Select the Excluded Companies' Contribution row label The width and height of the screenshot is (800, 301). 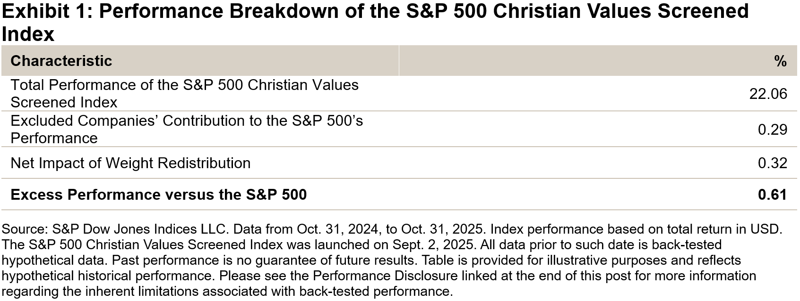tap(187, 129)
